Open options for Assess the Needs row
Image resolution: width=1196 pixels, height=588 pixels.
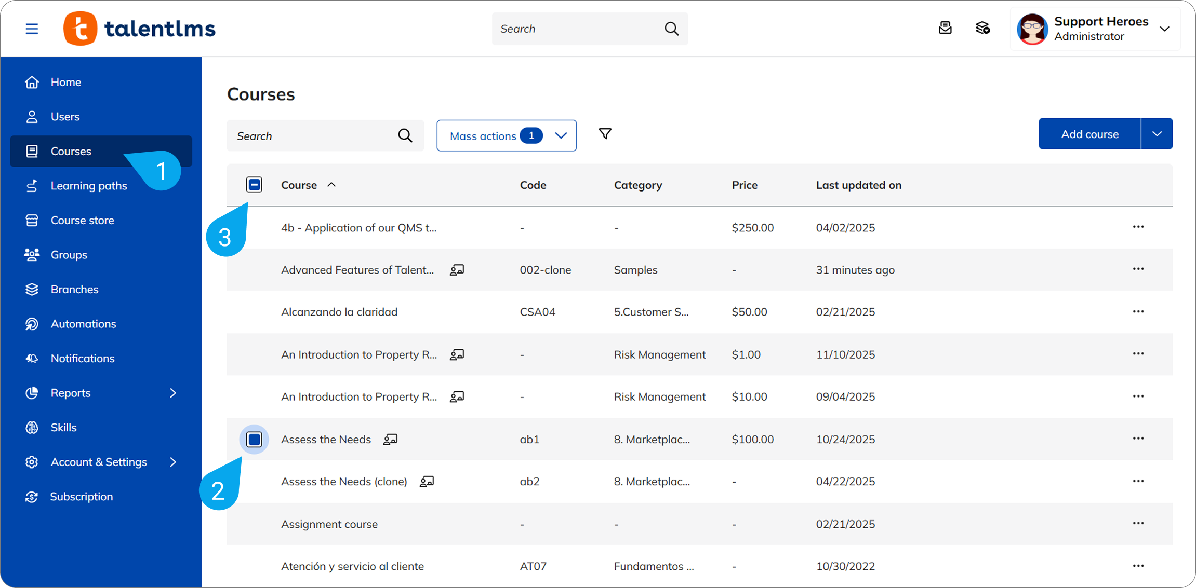1138,439
